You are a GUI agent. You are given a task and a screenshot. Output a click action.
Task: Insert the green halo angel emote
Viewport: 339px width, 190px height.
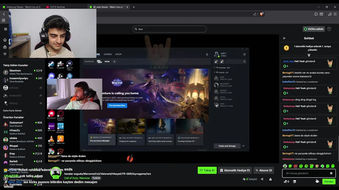point(312,166)
